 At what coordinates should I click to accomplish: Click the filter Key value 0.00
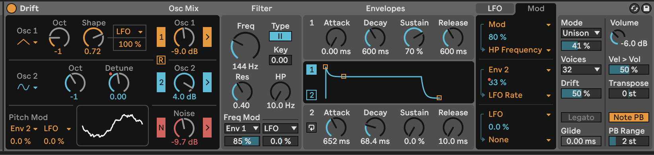point(280,60)
